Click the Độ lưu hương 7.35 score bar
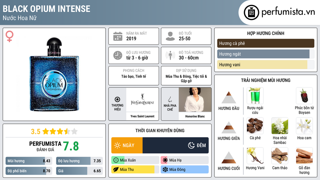 pos(79,161)
